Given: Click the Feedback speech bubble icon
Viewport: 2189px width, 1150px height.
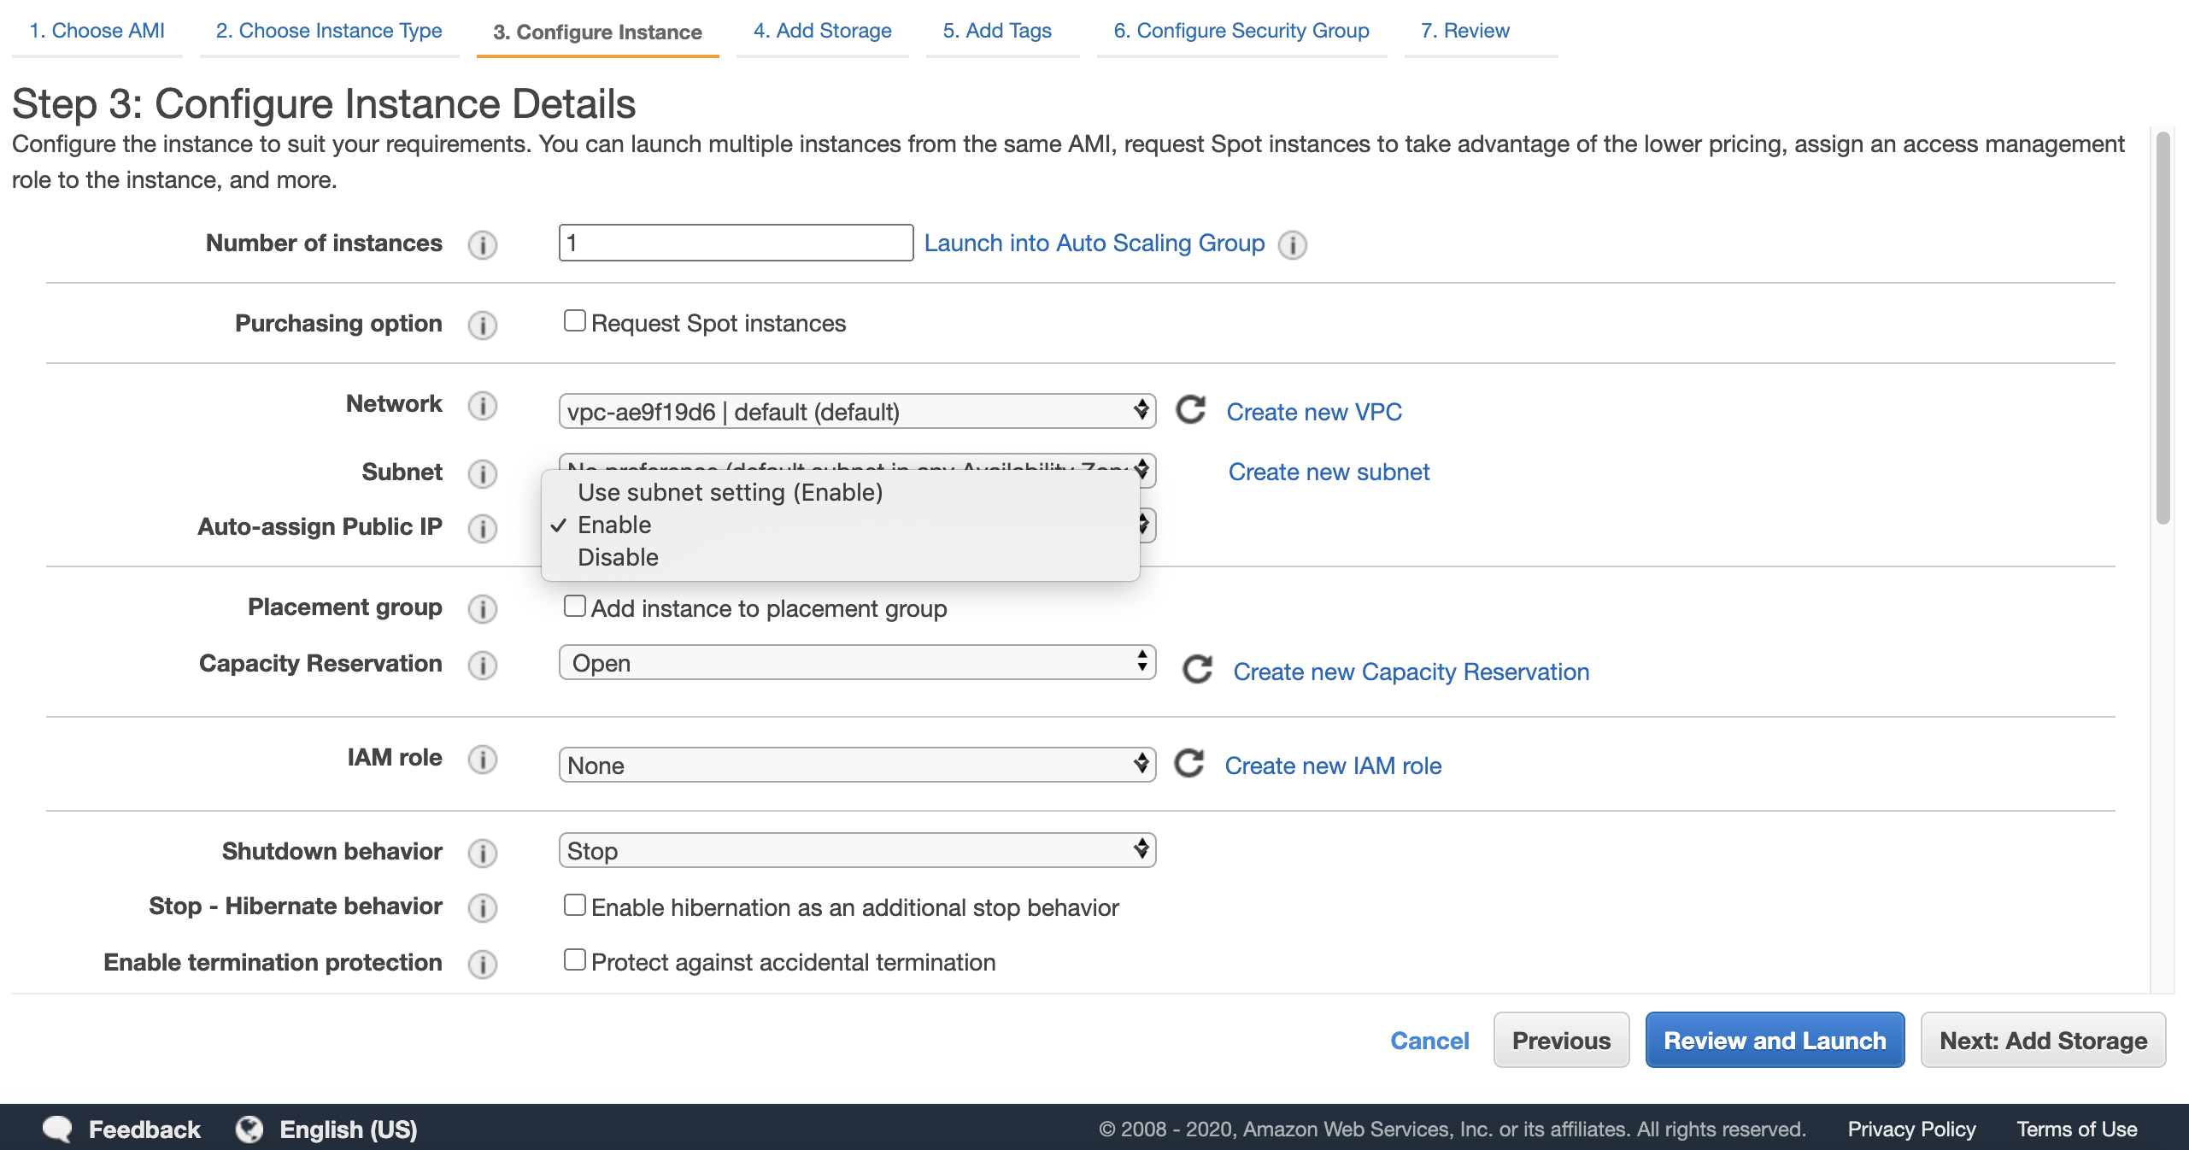Looking at the screenshot, I should tap(57, 1129).
